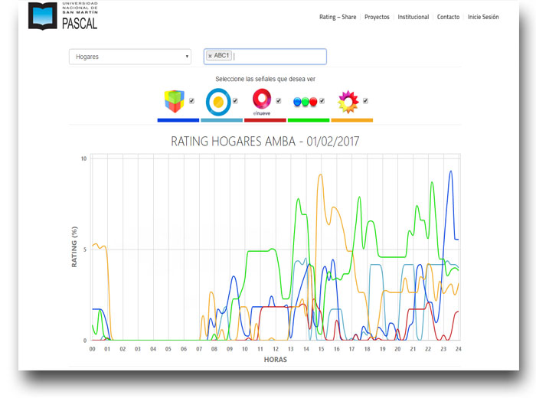Toggle the Telefe signal checkbox
The height and width of the screenshot is (398, 536).
pos(322,100)
